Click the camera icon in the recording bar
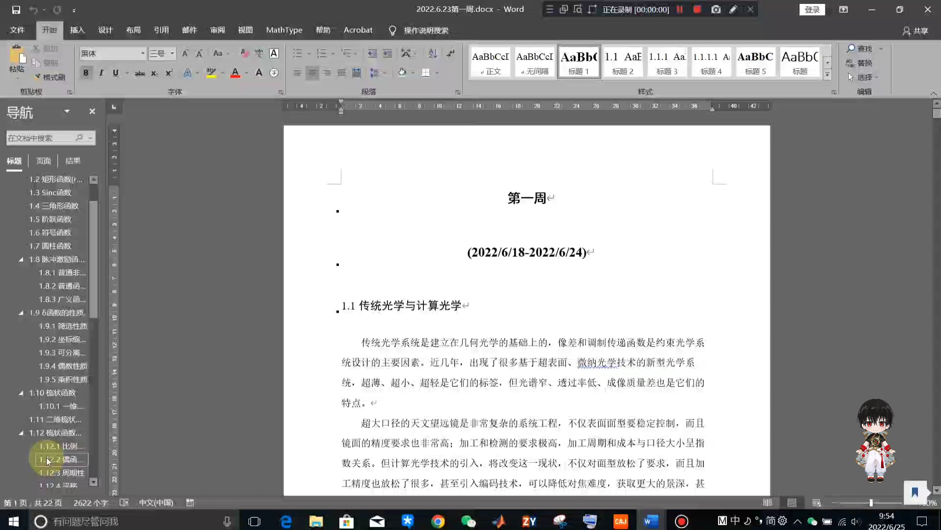 716,9
